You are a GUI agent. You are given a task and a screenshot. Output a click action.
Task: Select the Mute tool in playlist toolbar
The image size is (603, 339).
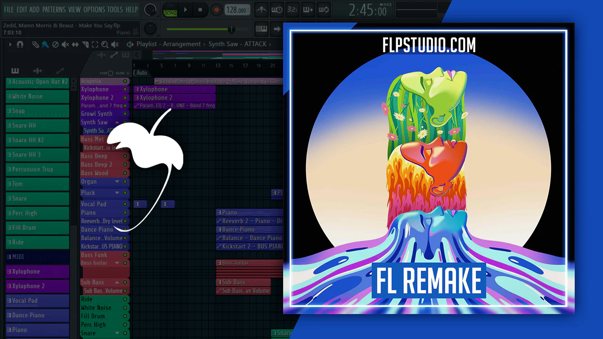pos(65,44)
